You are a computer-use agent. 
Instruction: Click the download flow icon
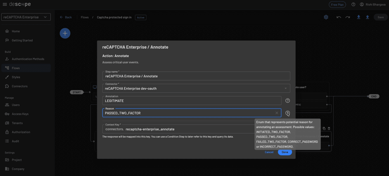(359, 17)
